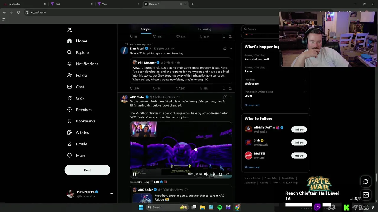The height and width of the screenshot is (212, 378).
Task: Click the Articles sidebar icon
Action: click(69, 132)
